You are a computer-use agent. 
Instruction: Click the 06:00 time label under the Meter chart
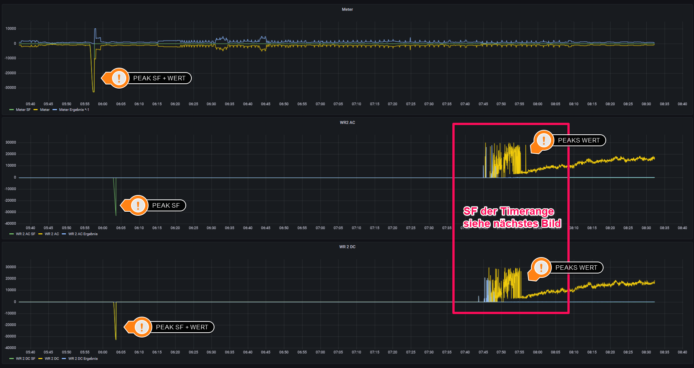[x=103, y=104]
